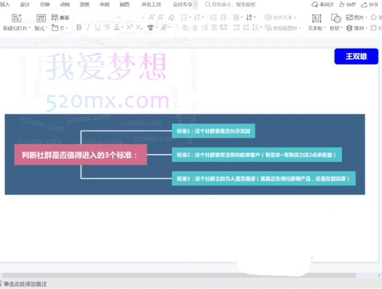The width and height of the screenshot is (382, 289).
Task: Click the increase paragraph spacing icon
Action: [237, 27]
